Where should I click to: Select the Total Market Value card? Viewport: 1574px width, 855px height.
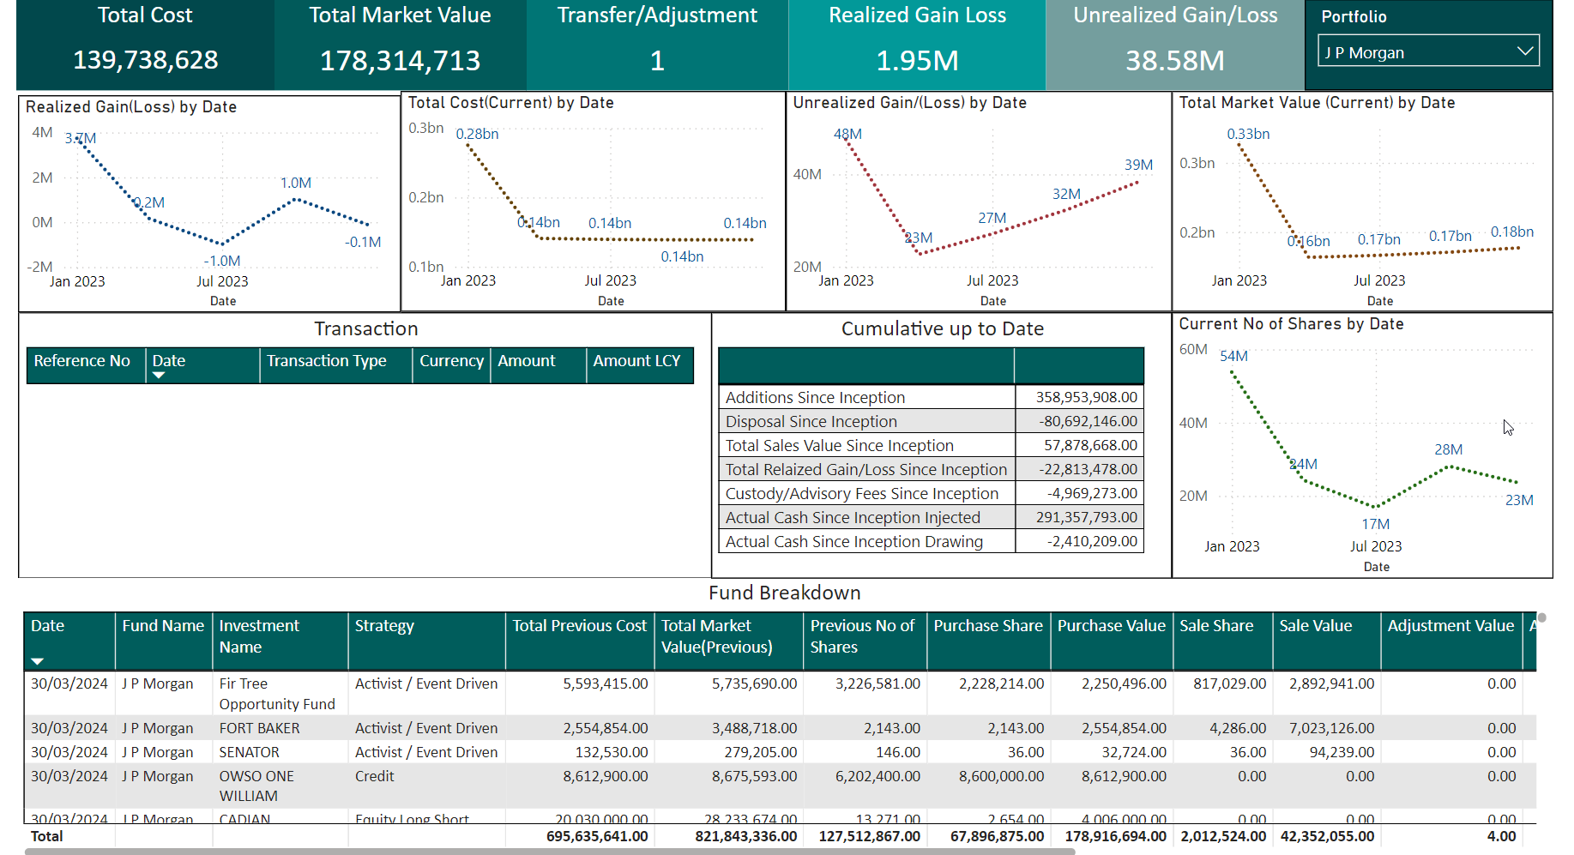click(400, 45)
